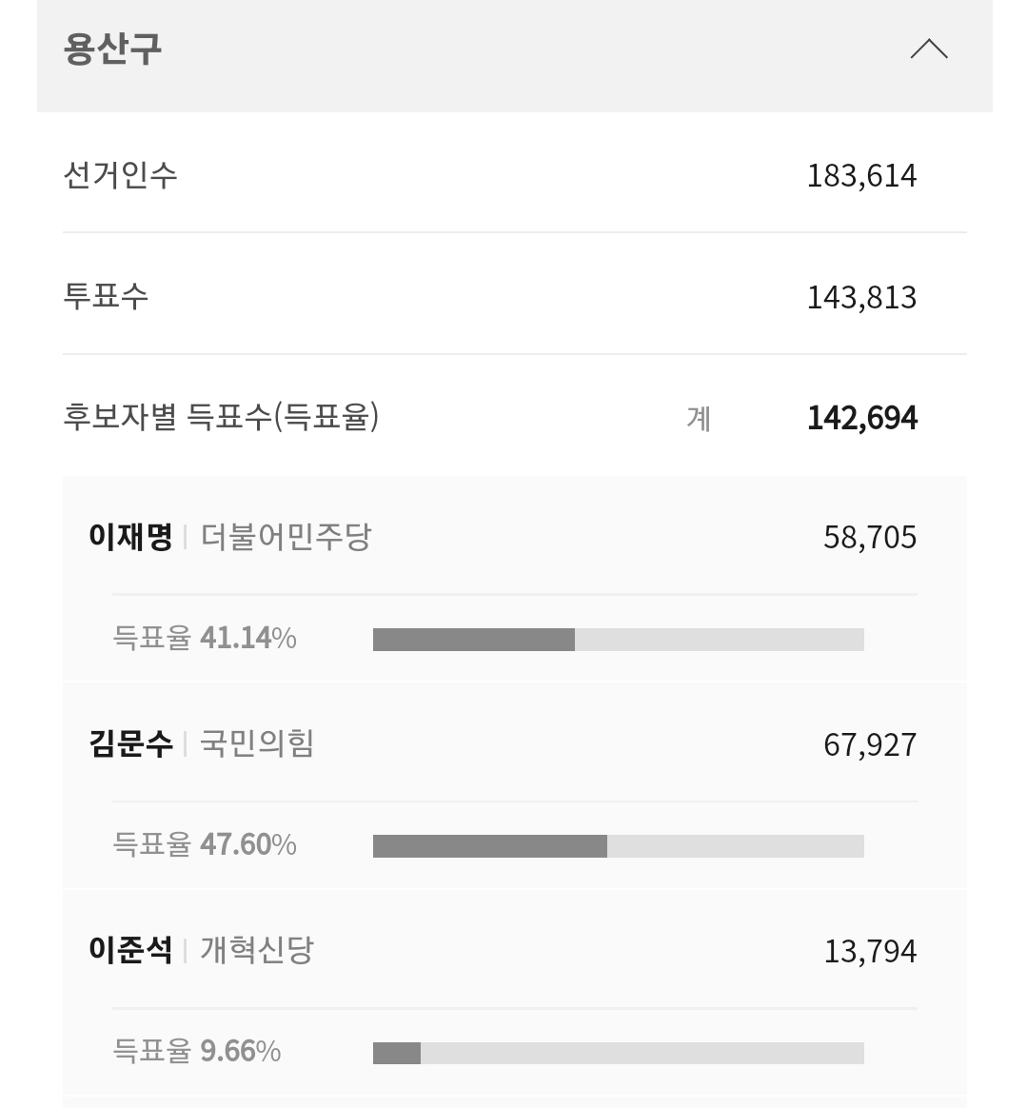Screen dimensions: 1027x1108
Task: Select candidate name 김문수
Action: [x=130, y=744]
